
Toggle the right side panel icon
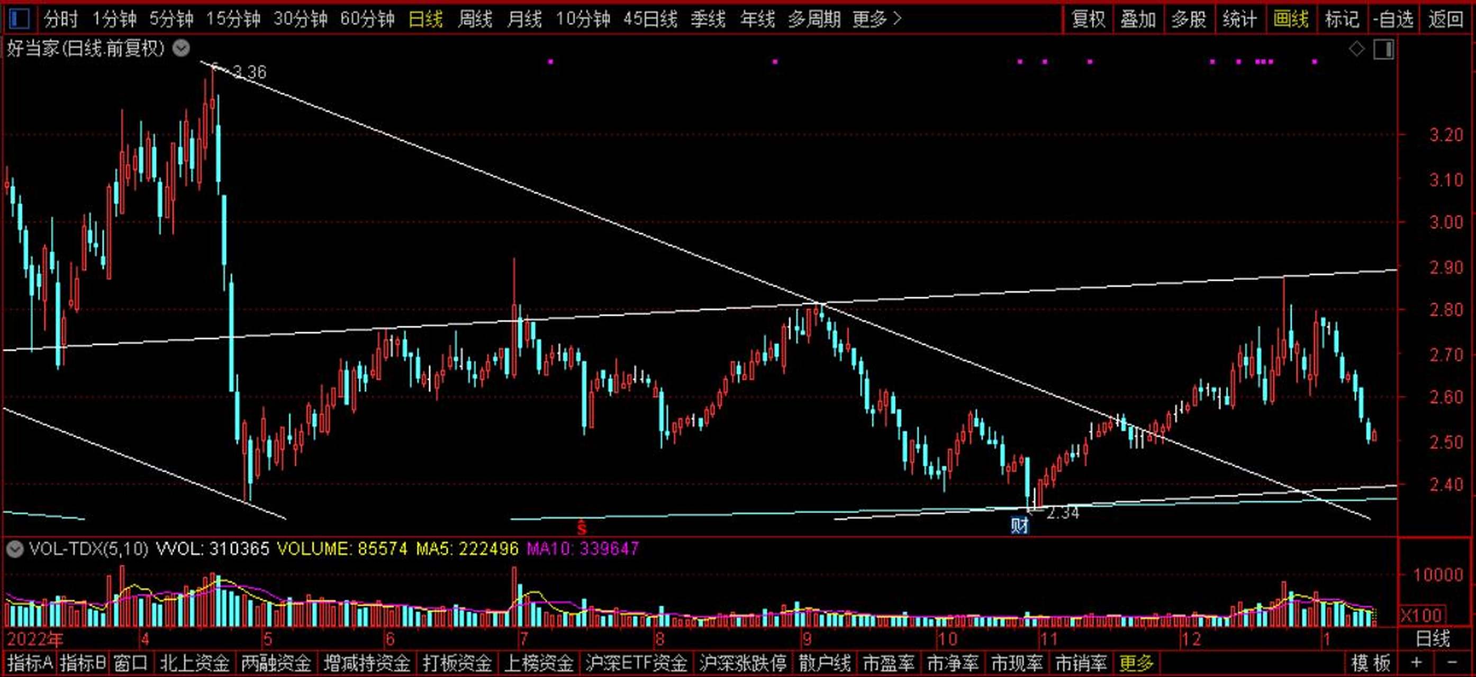1383,49
